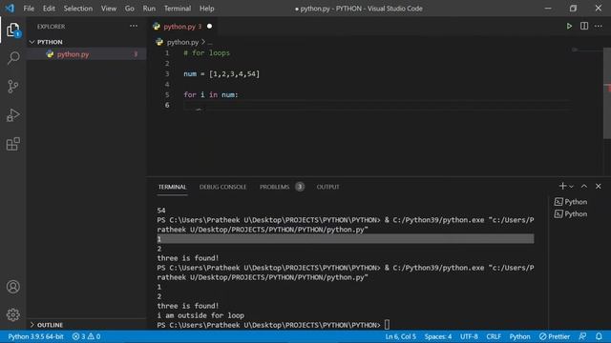Change language mode Python in status bar

tap(519, 336)
